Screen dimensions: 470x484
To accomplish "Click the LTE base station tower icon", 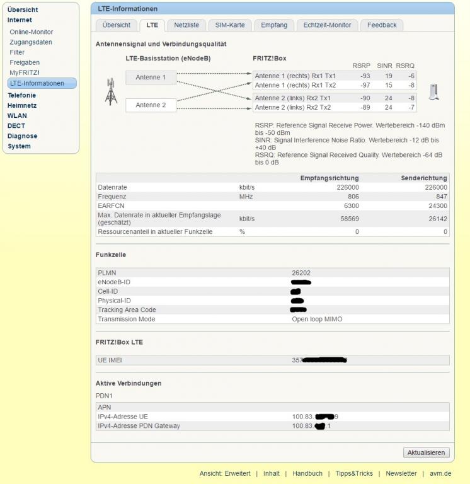I will pyautogui.click(x=111, y=91).
